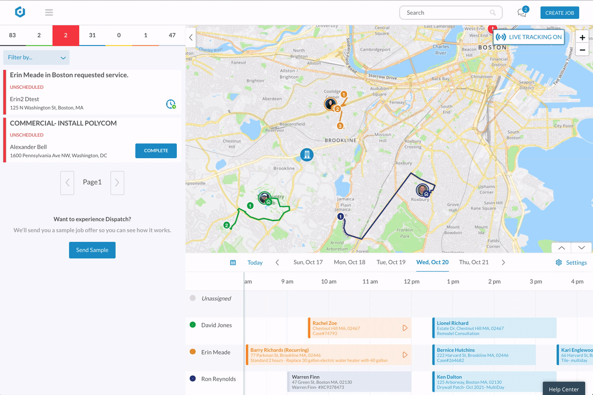Open Bernice Hutchins job card
593x395 pixels.
click(484, 355)
